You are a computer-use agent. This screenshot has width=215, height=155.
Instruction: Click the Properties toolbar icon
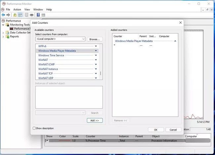coord(26,15)
